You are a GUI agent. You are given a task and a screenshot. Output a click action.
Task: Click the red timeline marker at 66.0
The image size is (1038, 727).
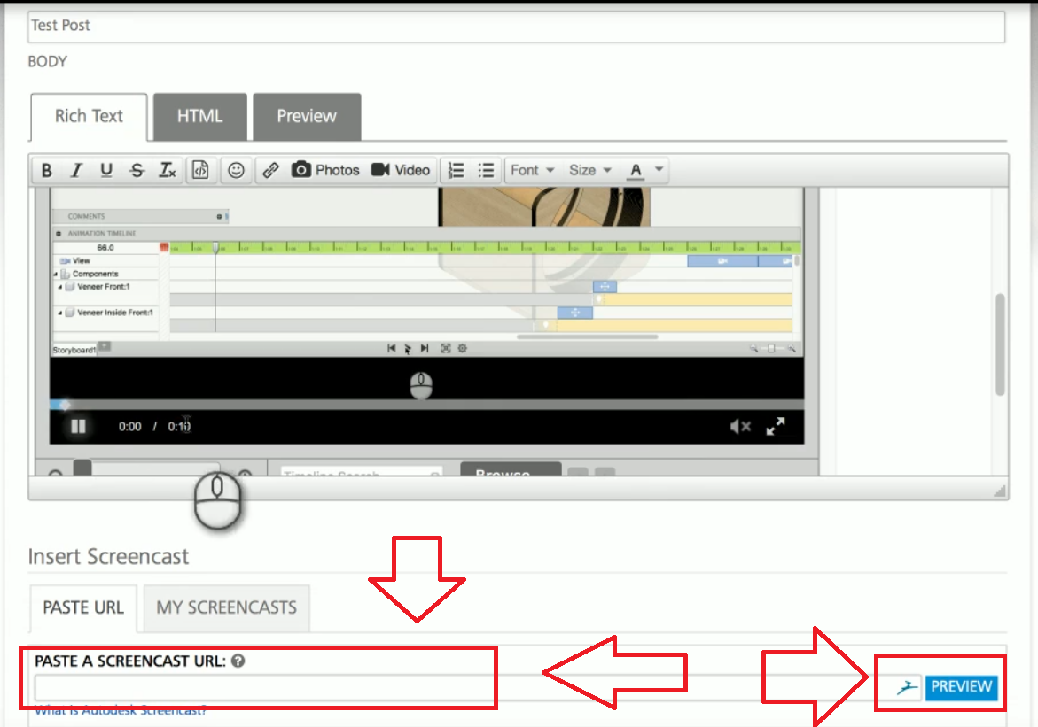coord(164,247)
